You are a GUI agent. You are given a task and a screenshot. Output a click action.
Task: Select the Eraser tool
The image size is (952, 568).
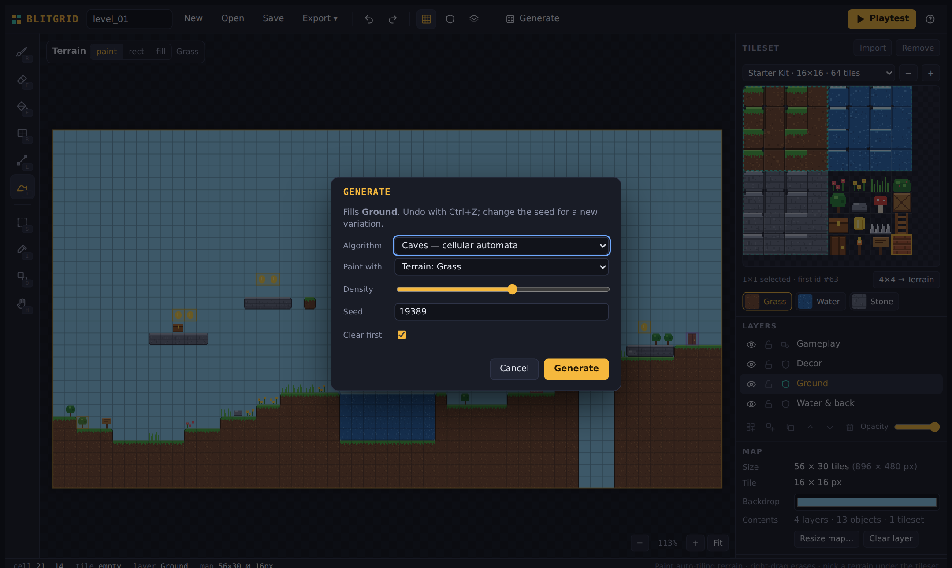tap(22, 80)
